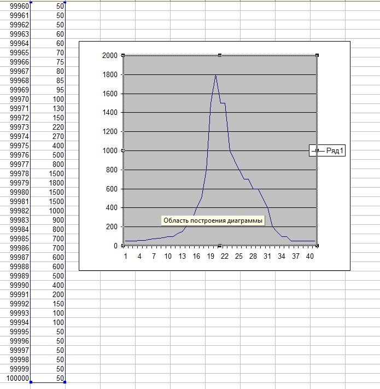380x389 pixels.
Task: Select cell containing 99997
Action: (15, 350)
